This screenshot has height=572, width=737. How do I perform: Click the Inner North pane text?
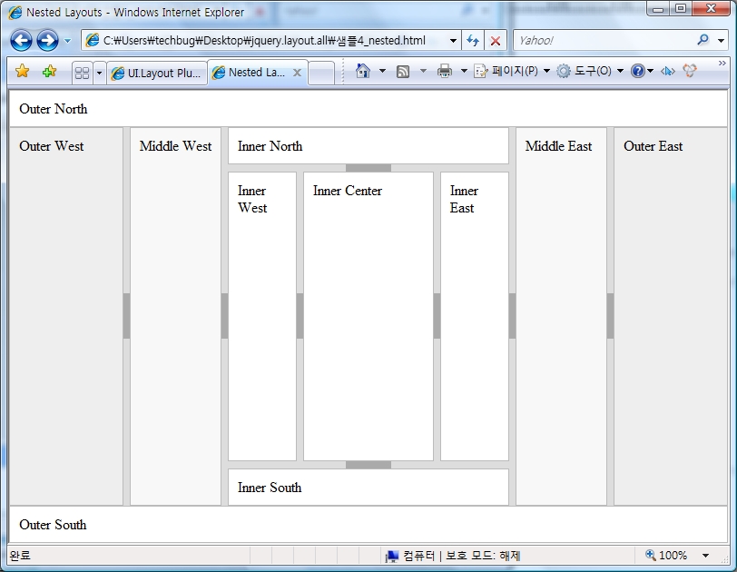[270, 146]
